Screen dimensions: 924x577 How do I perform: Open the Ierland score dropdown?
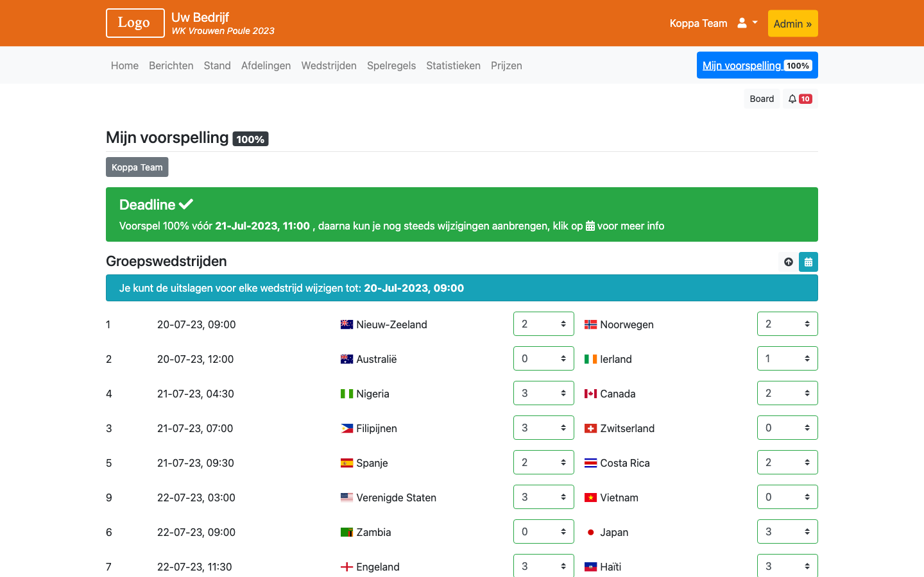coord(787,358)
